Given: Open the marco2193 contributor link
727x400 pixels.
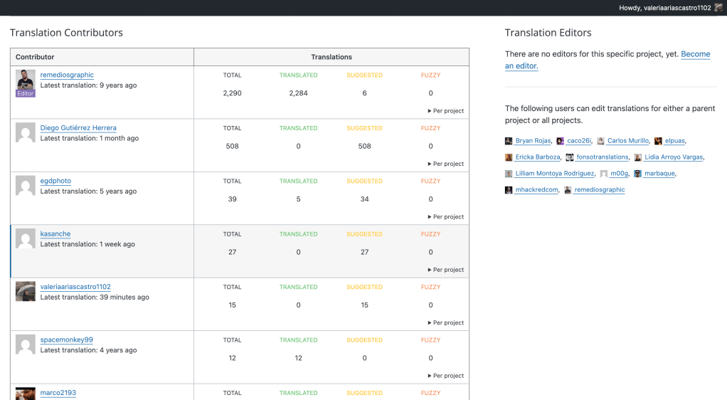Looking at the screenshot, I should (x=58, y=393).
